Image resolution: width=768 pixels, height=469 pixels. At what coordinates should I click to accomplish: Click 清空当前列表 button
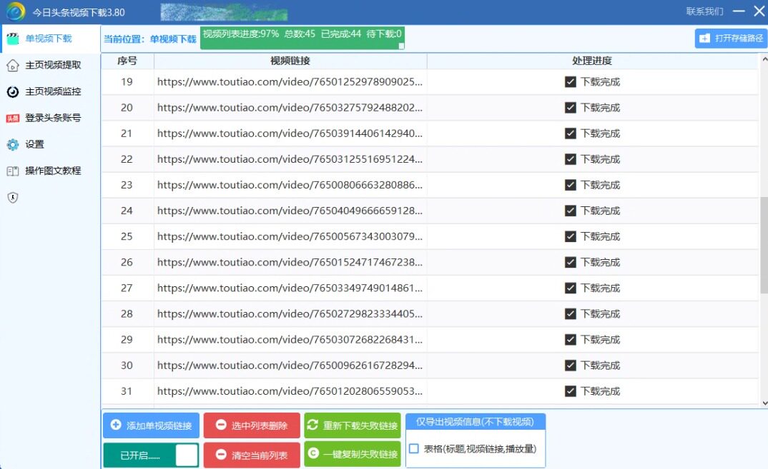click(252, 455)
